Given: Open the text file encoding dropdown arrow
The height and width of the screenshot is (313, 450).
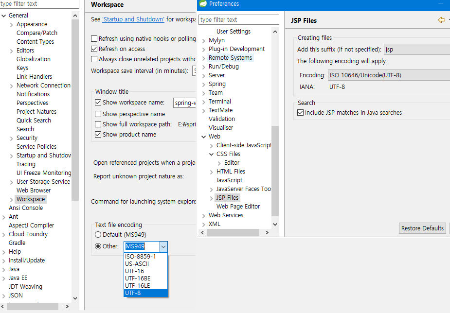Looking at the screenshot, I should click(x=163, y=246).
